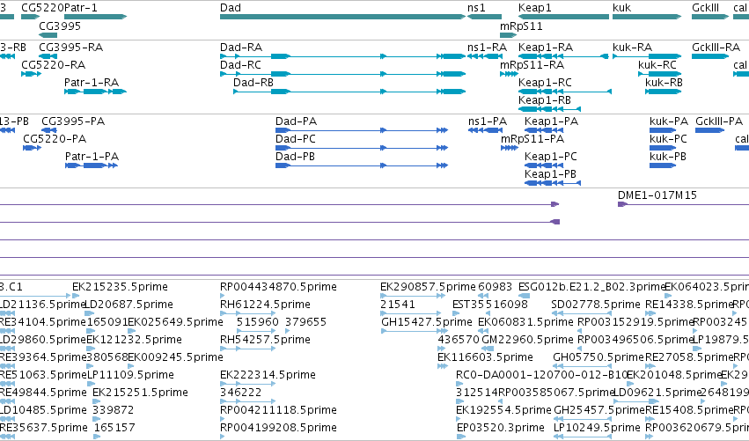Viewport: 749px width, 441px height.
Task: Click the Dad-RB transcript label
Action: [x=253, y=83]
